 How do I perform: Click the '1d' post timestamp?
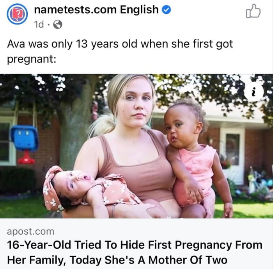39,24
